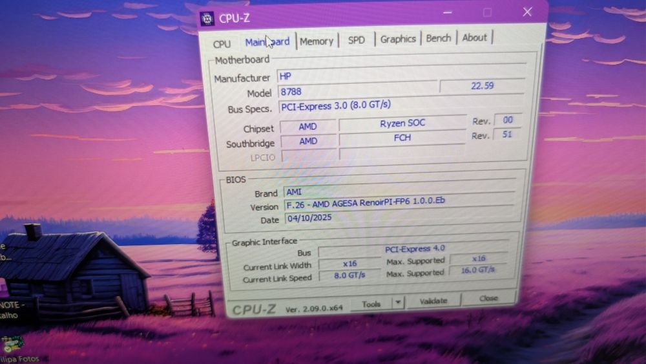Click the Ver. 2.09.0.x64 version text

point(314,308)
